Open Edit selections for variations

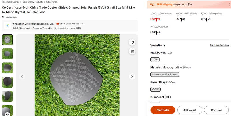click(x=219, y=45)
